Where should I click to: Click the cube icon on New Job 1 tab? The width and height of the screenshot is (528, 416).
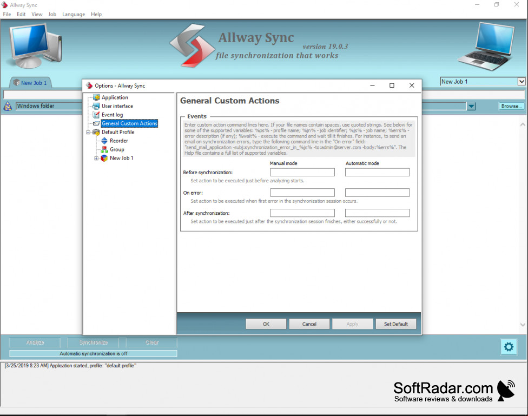click(x=16, y=82)
